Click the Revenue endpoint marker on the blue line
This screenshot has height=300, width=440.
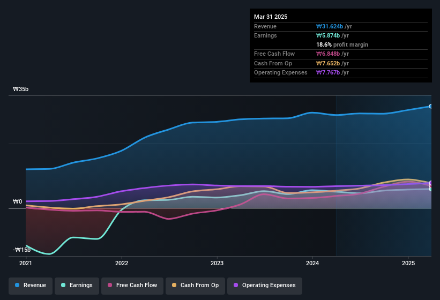pos(431,106)
